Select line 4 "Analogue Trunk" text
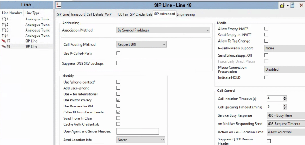305x145 pixels. pos(37,36)
